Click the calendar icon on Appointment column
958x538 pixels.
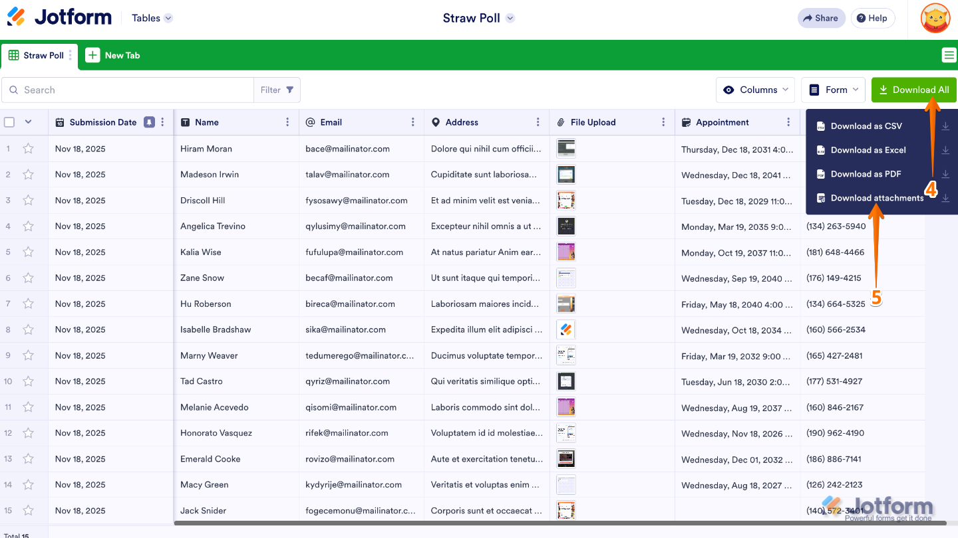(686, 122)
